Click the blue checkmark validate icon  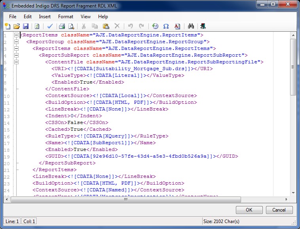(x=50, y=26)
